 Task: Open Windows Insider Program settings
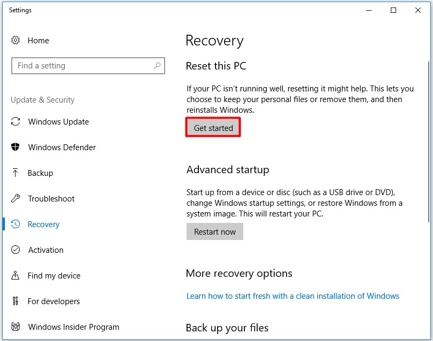(x=73, y=327)
